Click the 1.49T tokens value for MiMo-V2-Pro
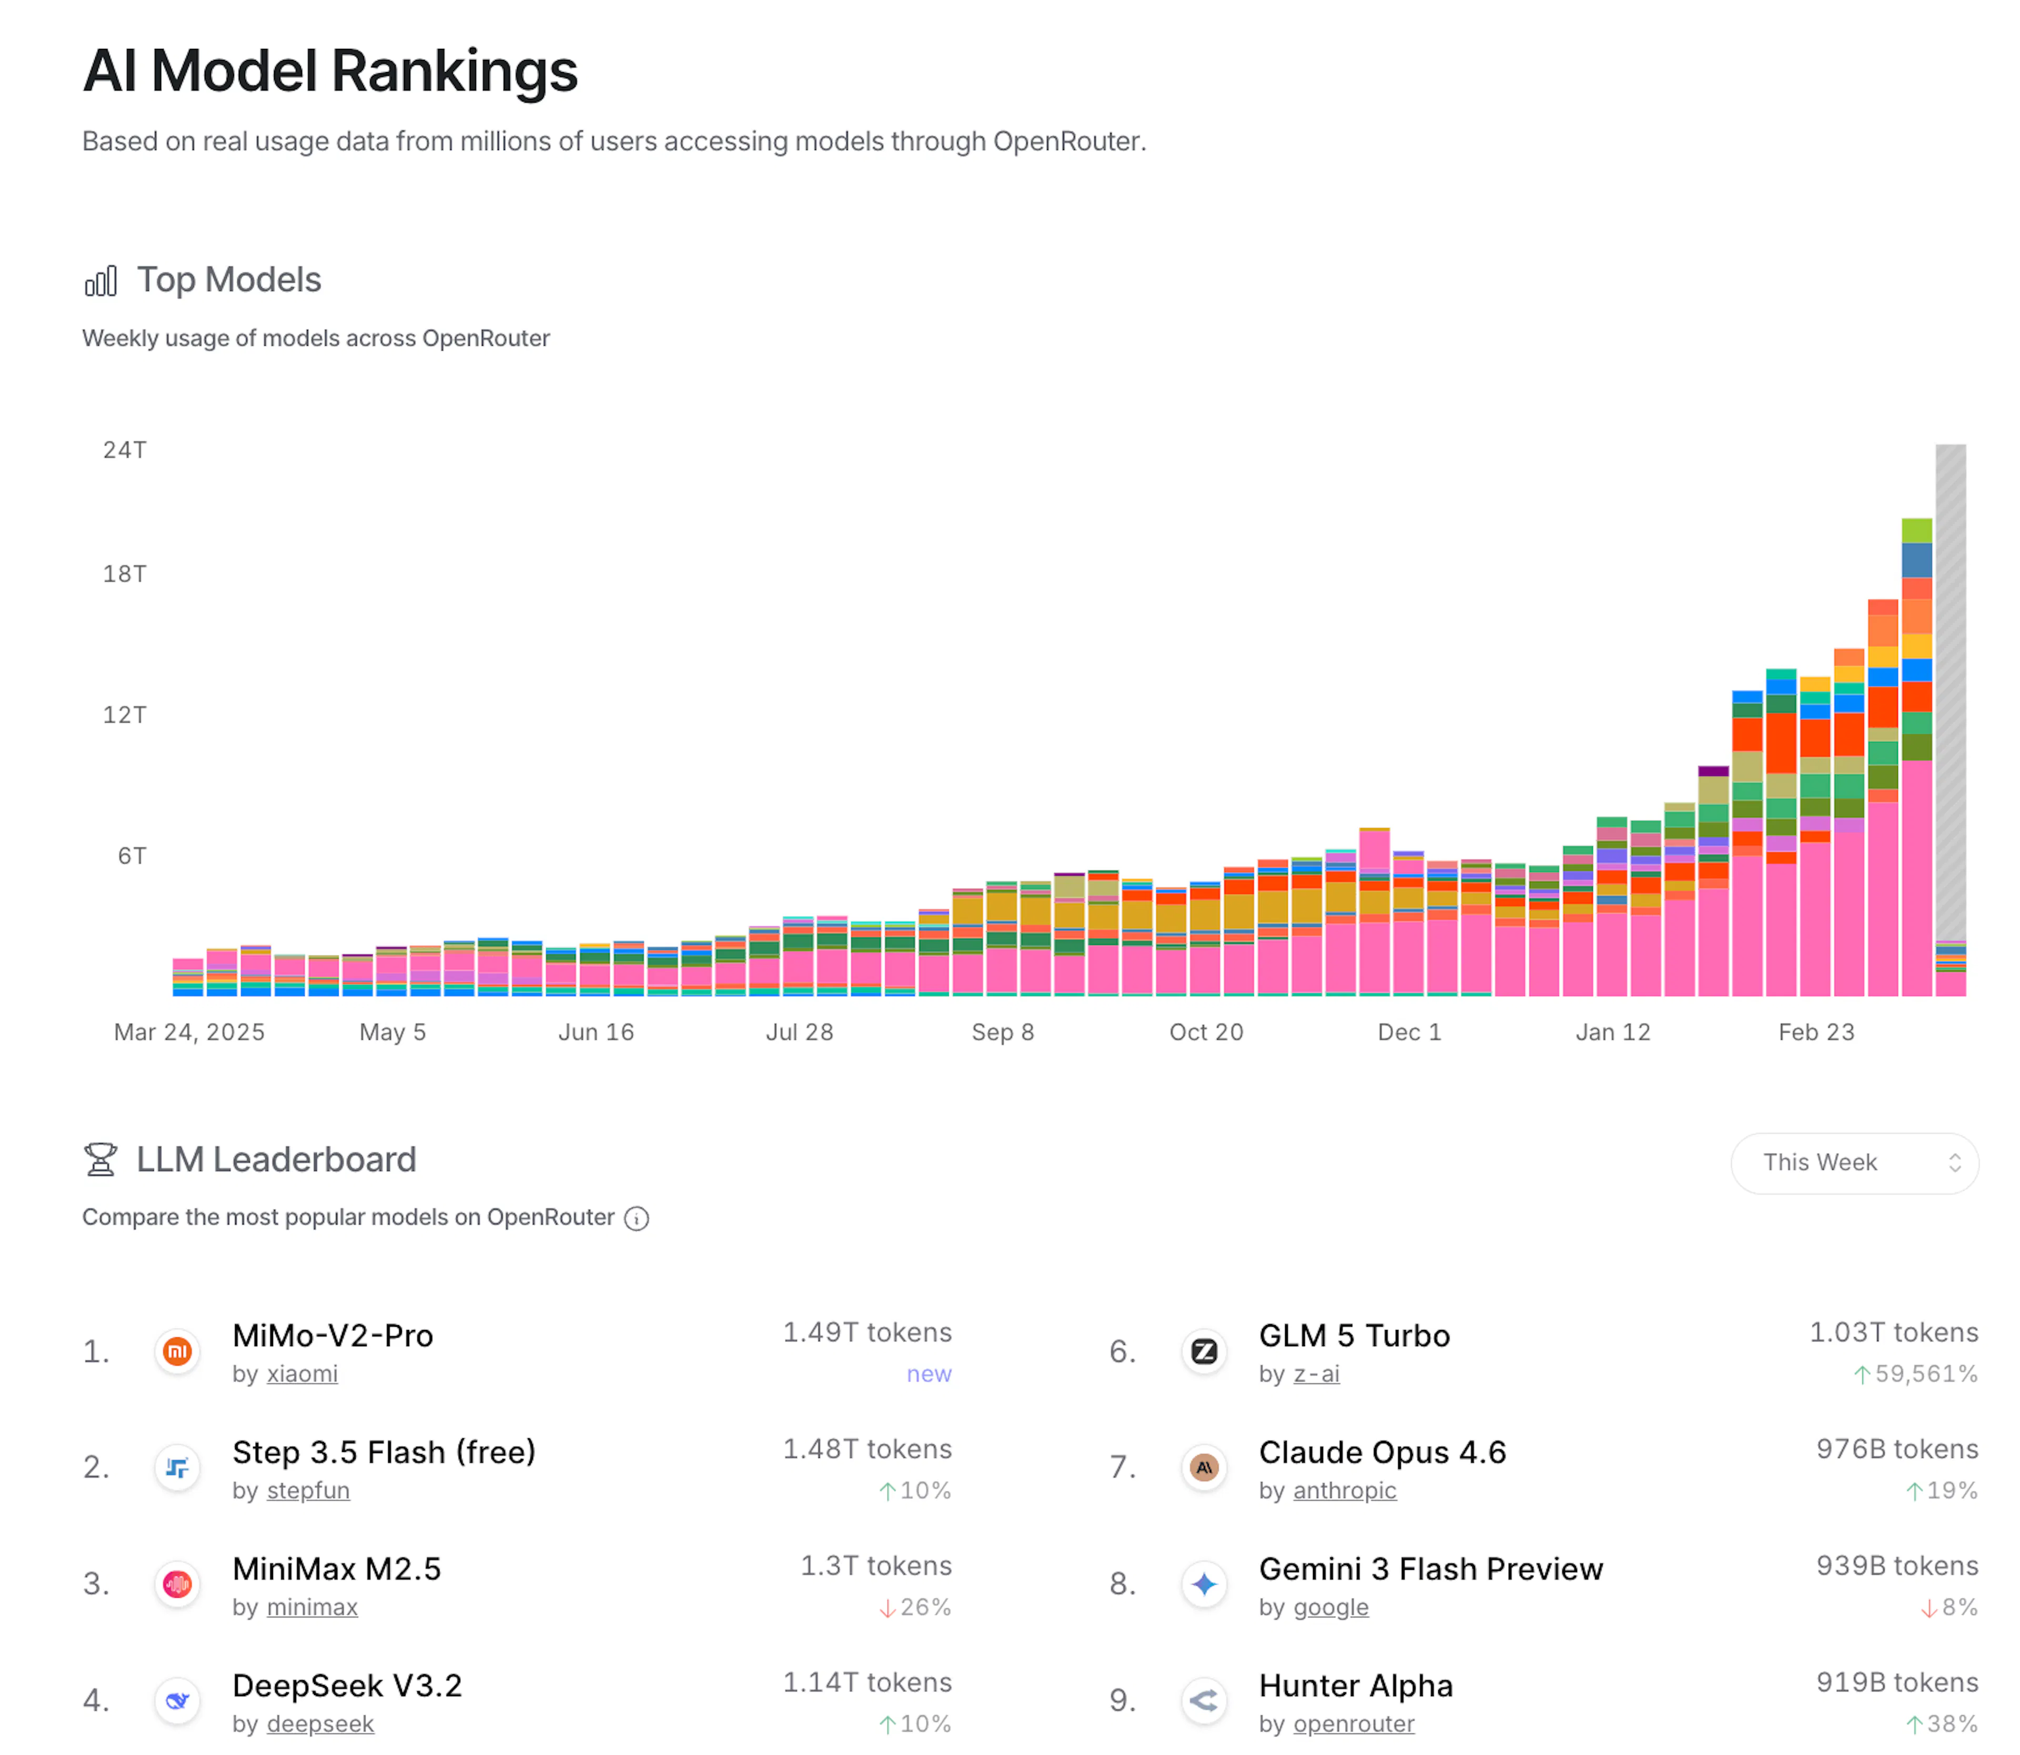 pos(867,1333)
